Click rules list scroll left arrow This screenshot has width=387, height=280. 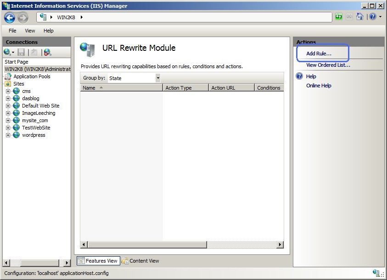click(x=84, y=245)
